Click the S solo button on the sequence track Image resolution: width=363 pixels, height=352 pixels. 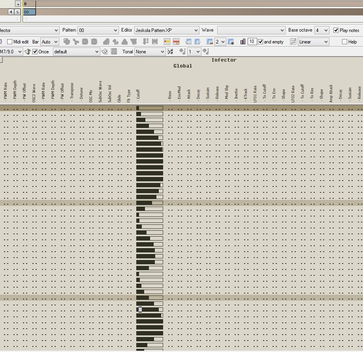[17, 12]
